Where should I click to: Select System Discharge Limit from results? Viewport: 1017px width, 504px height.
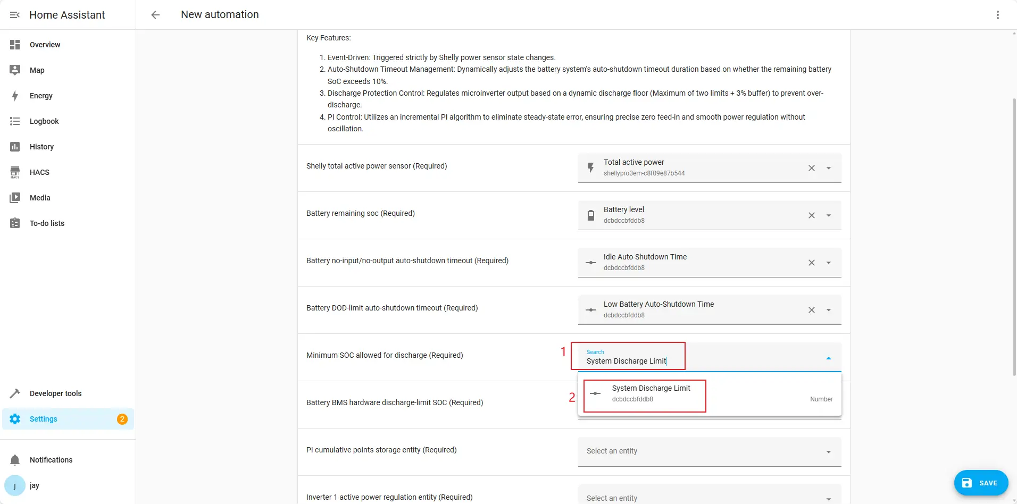pyautogui.click(x=651, y=393)
